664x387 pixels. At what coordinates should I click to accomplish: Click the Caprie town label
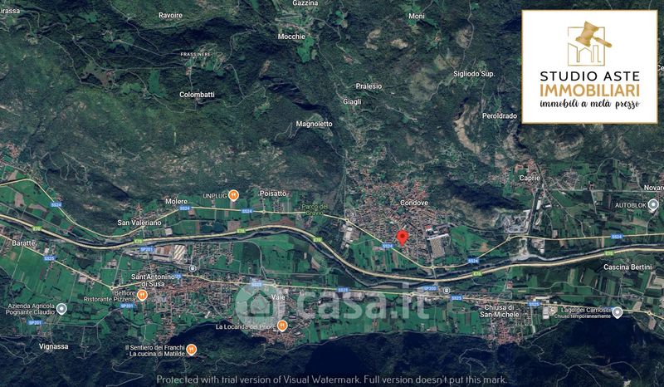(x=530, y=178)
